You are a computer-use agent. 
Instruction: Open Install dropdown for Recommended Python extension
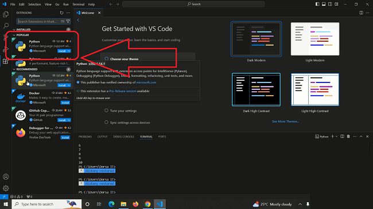pos(69,85)
